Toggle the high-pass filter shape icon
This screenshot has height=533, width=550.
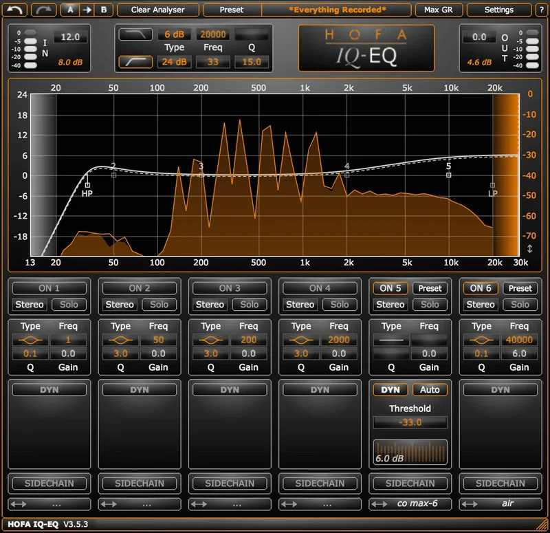135,62
